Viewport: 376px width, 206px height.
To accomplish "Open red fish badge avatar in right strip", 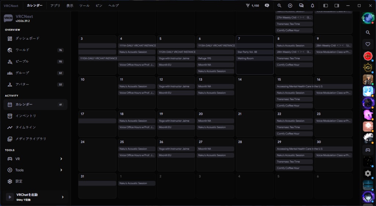I will click(368, 56).
